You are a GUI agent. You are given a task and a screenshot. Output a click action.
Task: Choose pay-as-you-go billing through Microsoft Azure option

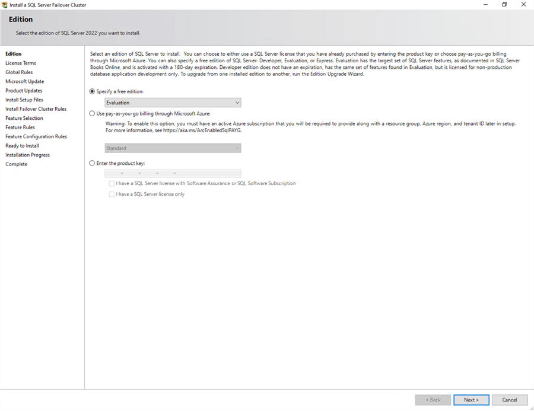92,113
